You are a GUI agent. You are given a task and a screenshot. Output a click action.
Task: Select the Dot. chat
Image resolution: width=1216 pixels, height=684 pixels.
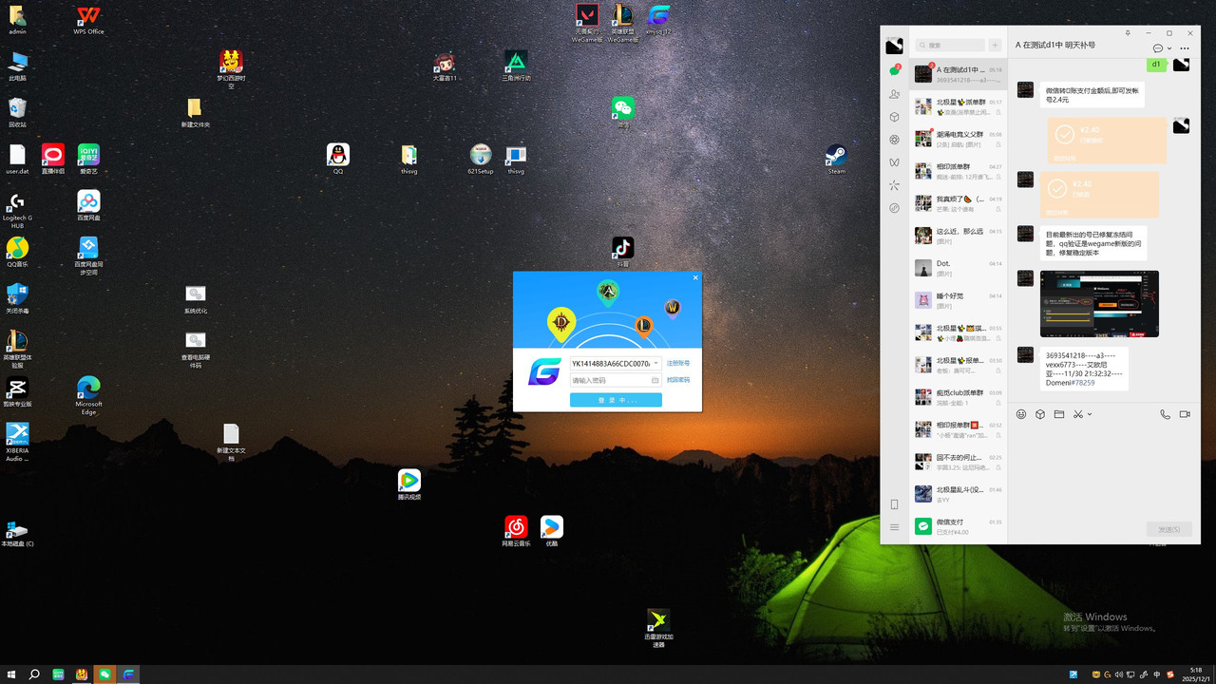pyautogui.click(x=958, y=268)
